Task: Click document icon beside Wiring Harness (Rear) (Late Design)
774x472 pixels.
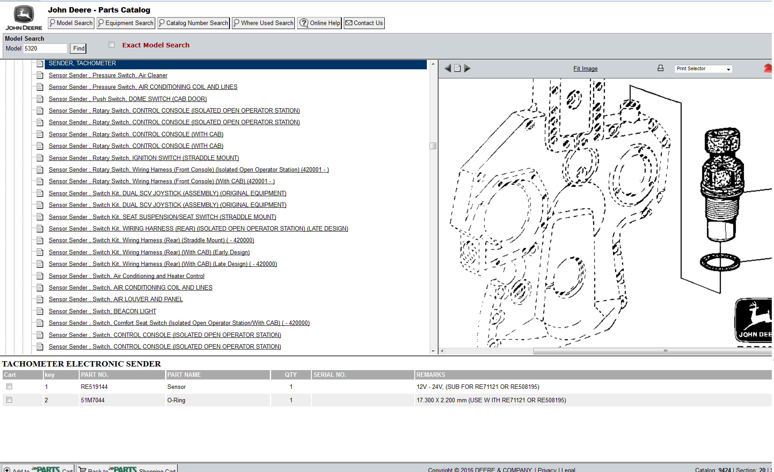Action: (x=40, y=264)
